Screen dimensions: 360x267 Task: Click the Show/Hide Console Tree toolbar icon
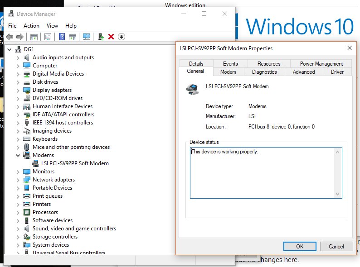point(34,37)
